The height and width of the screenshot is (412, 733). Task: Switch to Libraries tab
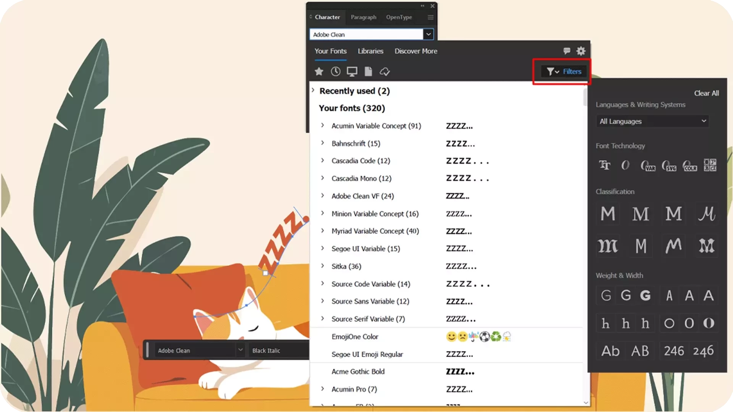tap(370, 51)
